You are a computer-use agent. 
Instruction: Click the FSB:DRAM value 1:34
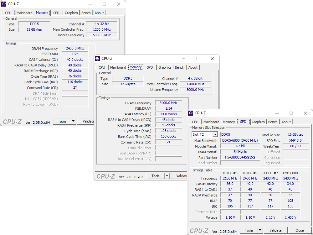(x=168, y=108)
